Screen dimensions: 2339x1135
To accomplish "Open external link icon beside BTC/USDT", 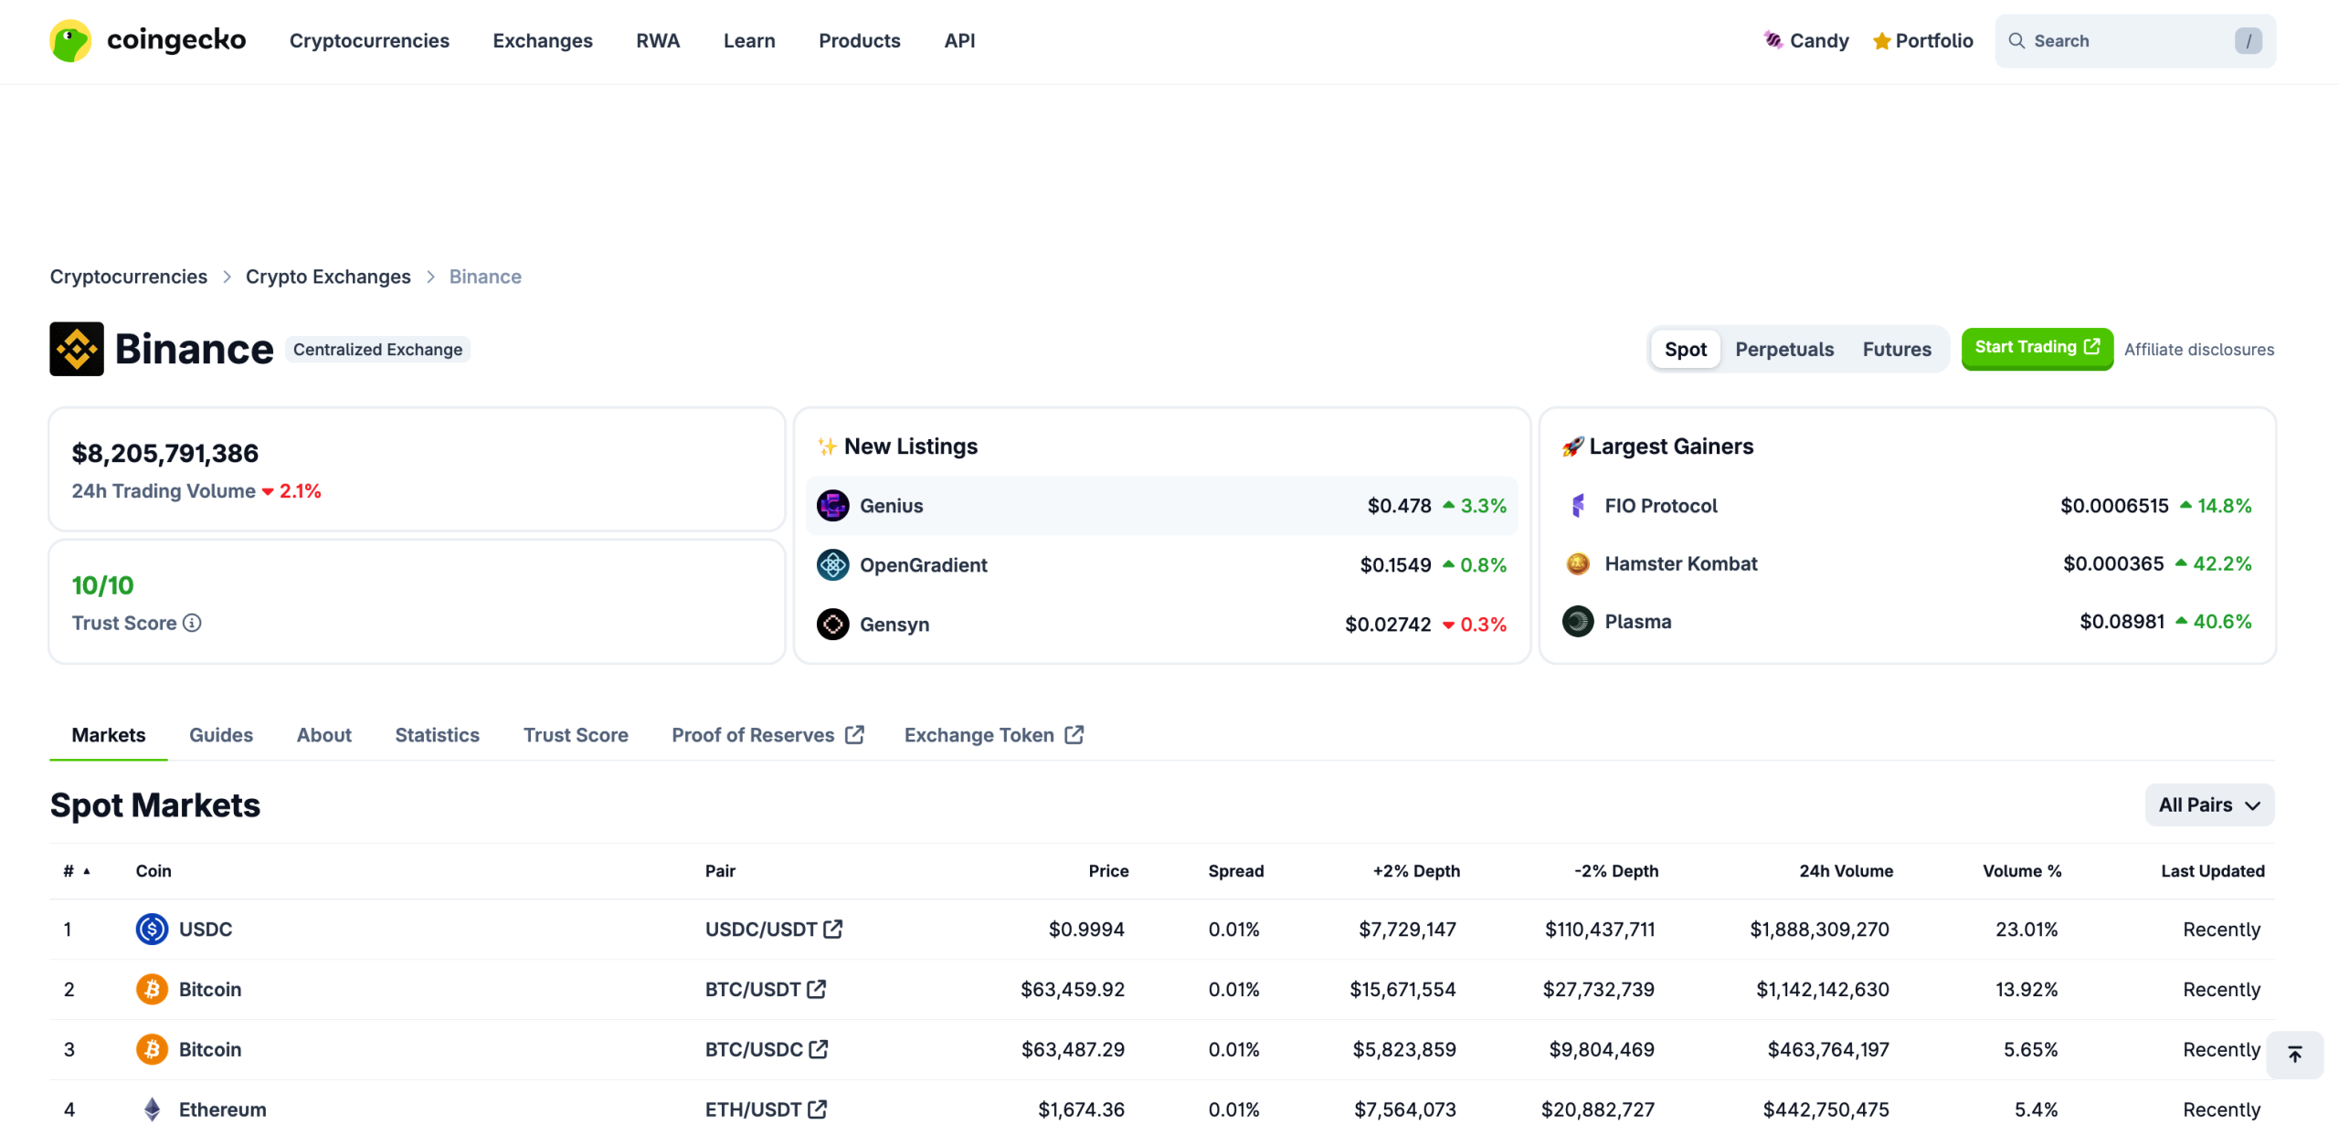I will (x=816, y=990).
